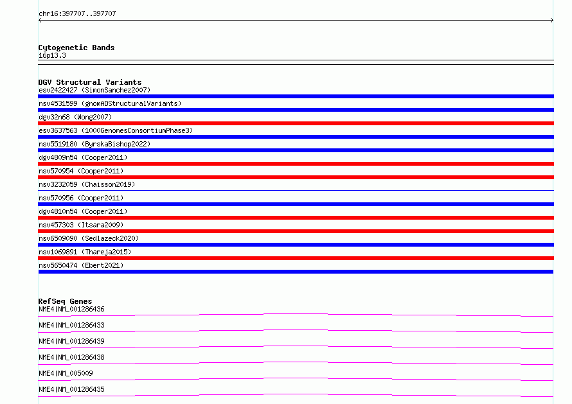The width and height of the screenshot is (572, 404).
Task: Click the red bar under dgv32n68
Action: pyautogui.click(x=296, y=123)
